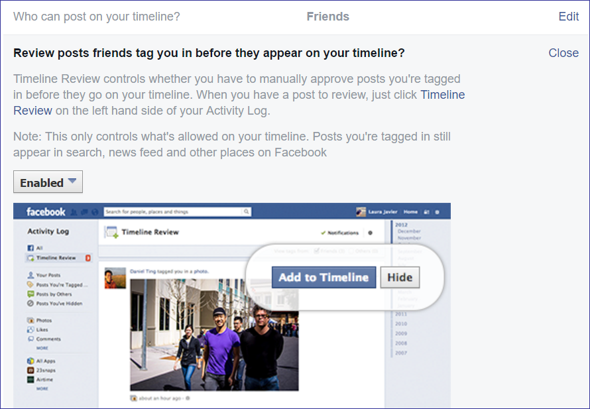Open Likes in the Activity Log sidebar

[42, 329]
